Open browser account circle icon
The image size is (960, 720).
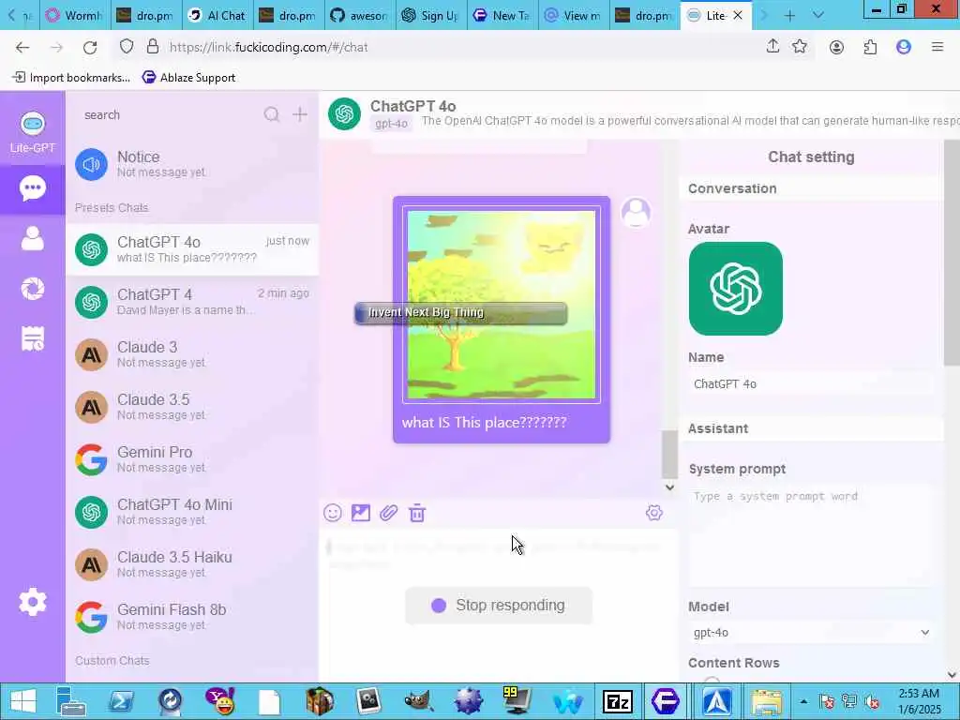(x=836, y=47)
